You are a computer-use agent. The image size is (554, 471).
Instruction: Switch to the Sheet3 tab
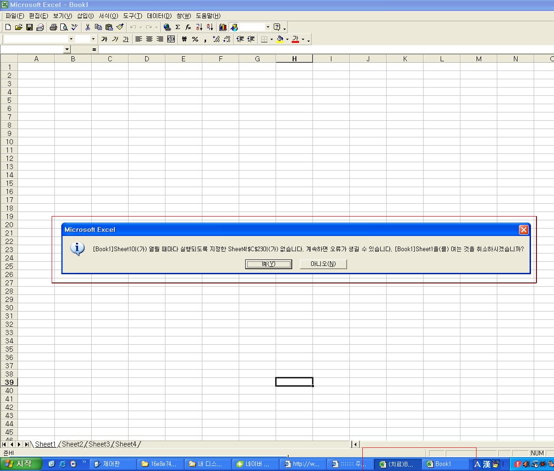point(100,444)
